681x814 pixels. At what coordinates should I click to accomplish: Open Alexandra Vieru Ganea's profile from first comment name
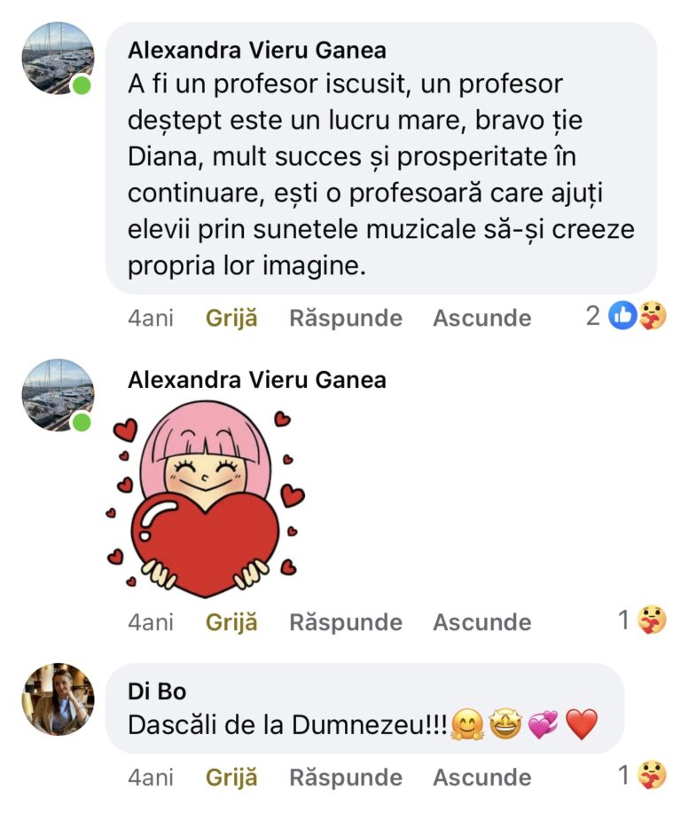[257, 51]
